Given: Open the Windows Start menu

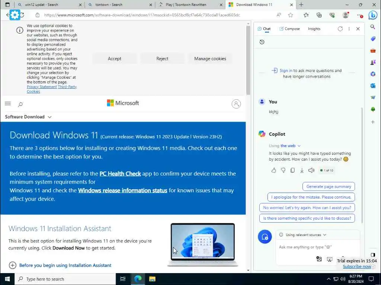Looking at the screenshot, I should (7, 279).
